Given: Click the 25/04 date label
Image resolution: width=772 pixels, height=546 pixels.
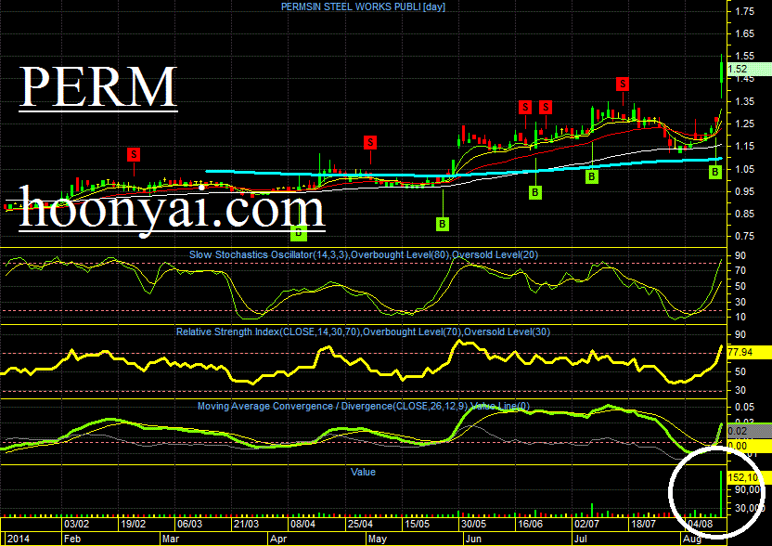Looking at the screenshot, I should pyautogui.click(x=360, y=524).
